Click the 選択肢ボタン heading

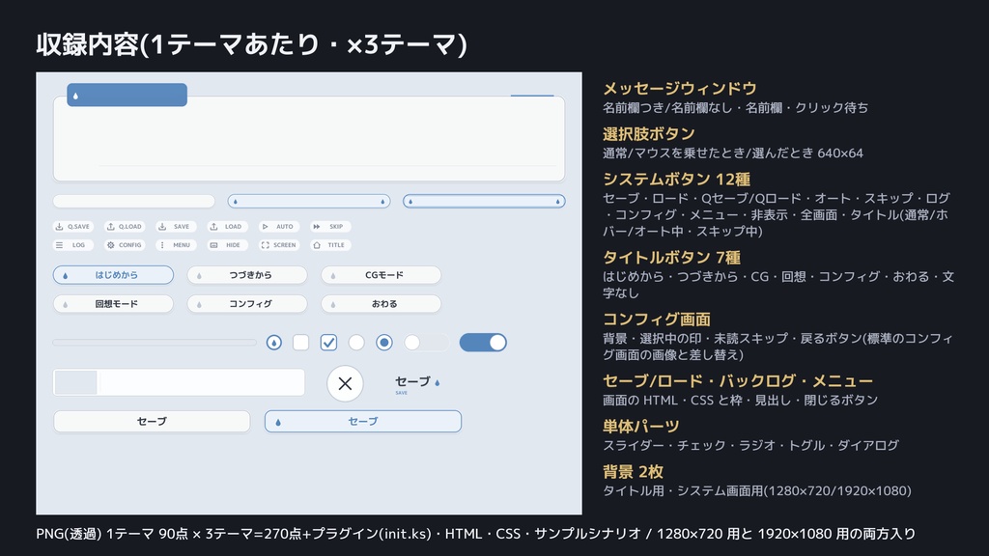648,133
